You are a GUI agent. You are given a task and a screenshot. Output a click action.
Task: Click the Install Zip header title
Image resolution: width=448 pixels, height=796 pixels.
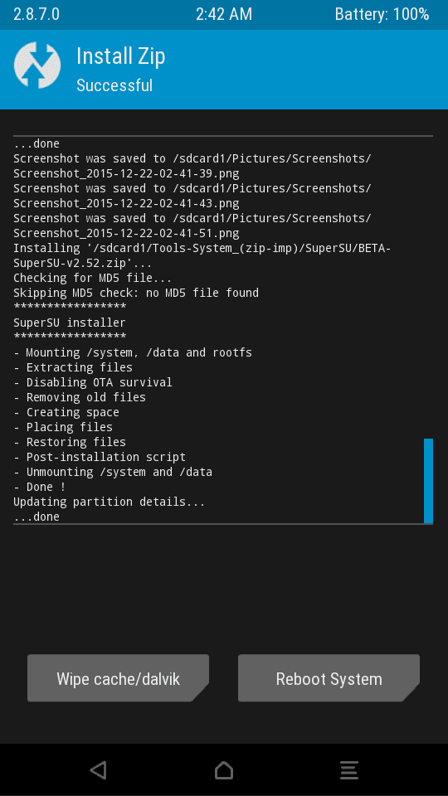pyautogui.click(x=121, y=56)
